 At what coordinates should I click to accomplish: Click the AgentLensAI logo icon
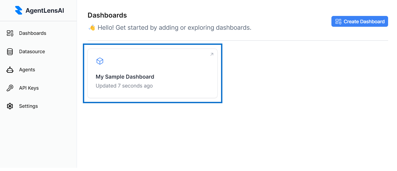[x=19, y=11]
